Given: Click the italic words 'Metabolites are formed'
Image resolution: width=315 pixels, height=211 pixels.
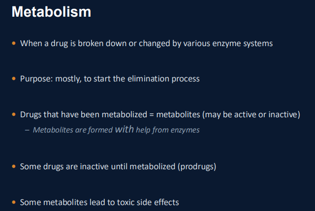Looking at the screenshot, I should (73, 130).
